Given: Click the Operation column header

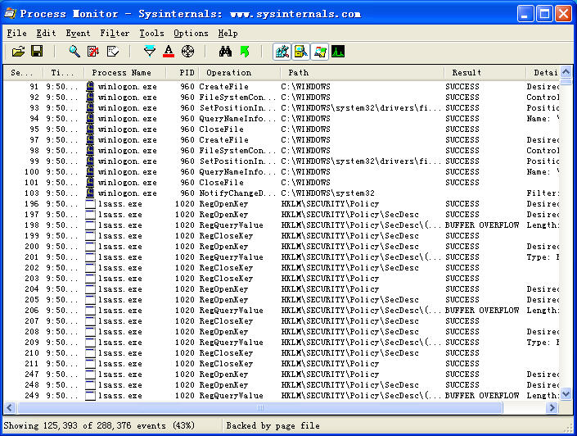Looking at the screenshot, I should coord(240,73).
